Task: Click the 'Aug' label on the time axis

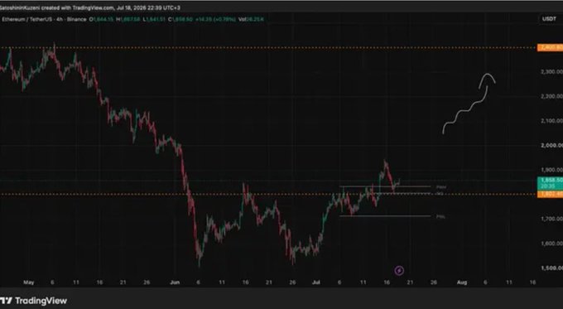Action: [x=462, y=282]
